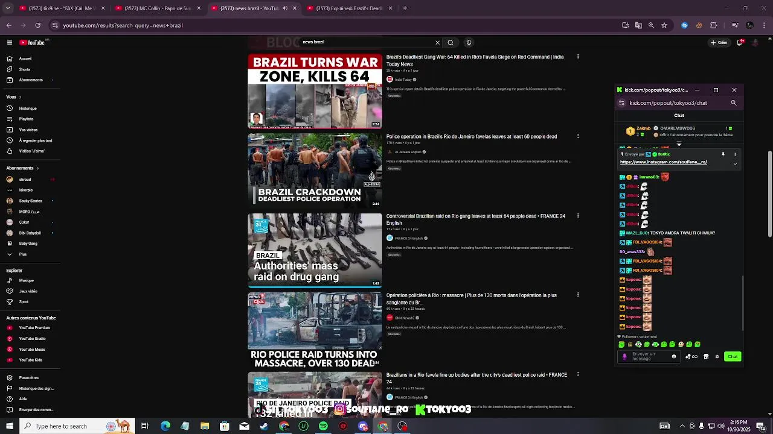Clear the 'news brazil' search text
Screen dimensions: 773x434
pyautogui.click(x=437, y=42)
